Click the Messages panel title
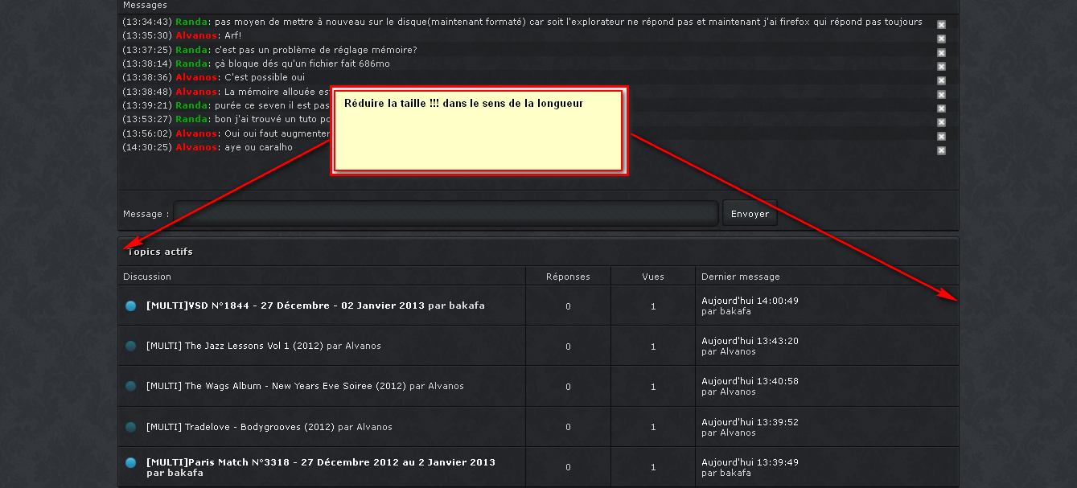 tap(145, 5)
